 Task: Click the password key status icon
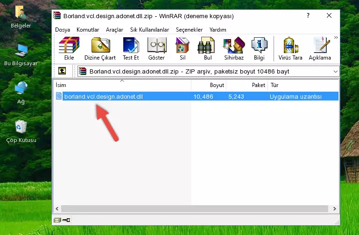[66, 220]
